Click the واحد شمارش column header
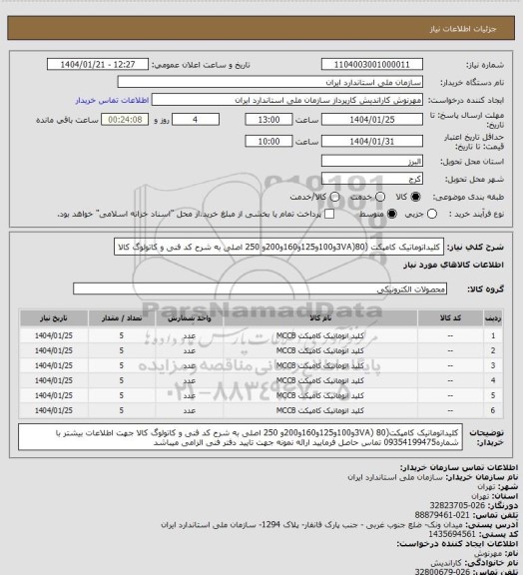 pos(190,318)
